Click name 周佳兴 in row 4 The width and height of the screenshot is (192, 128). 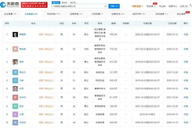[x=22, y=72]
